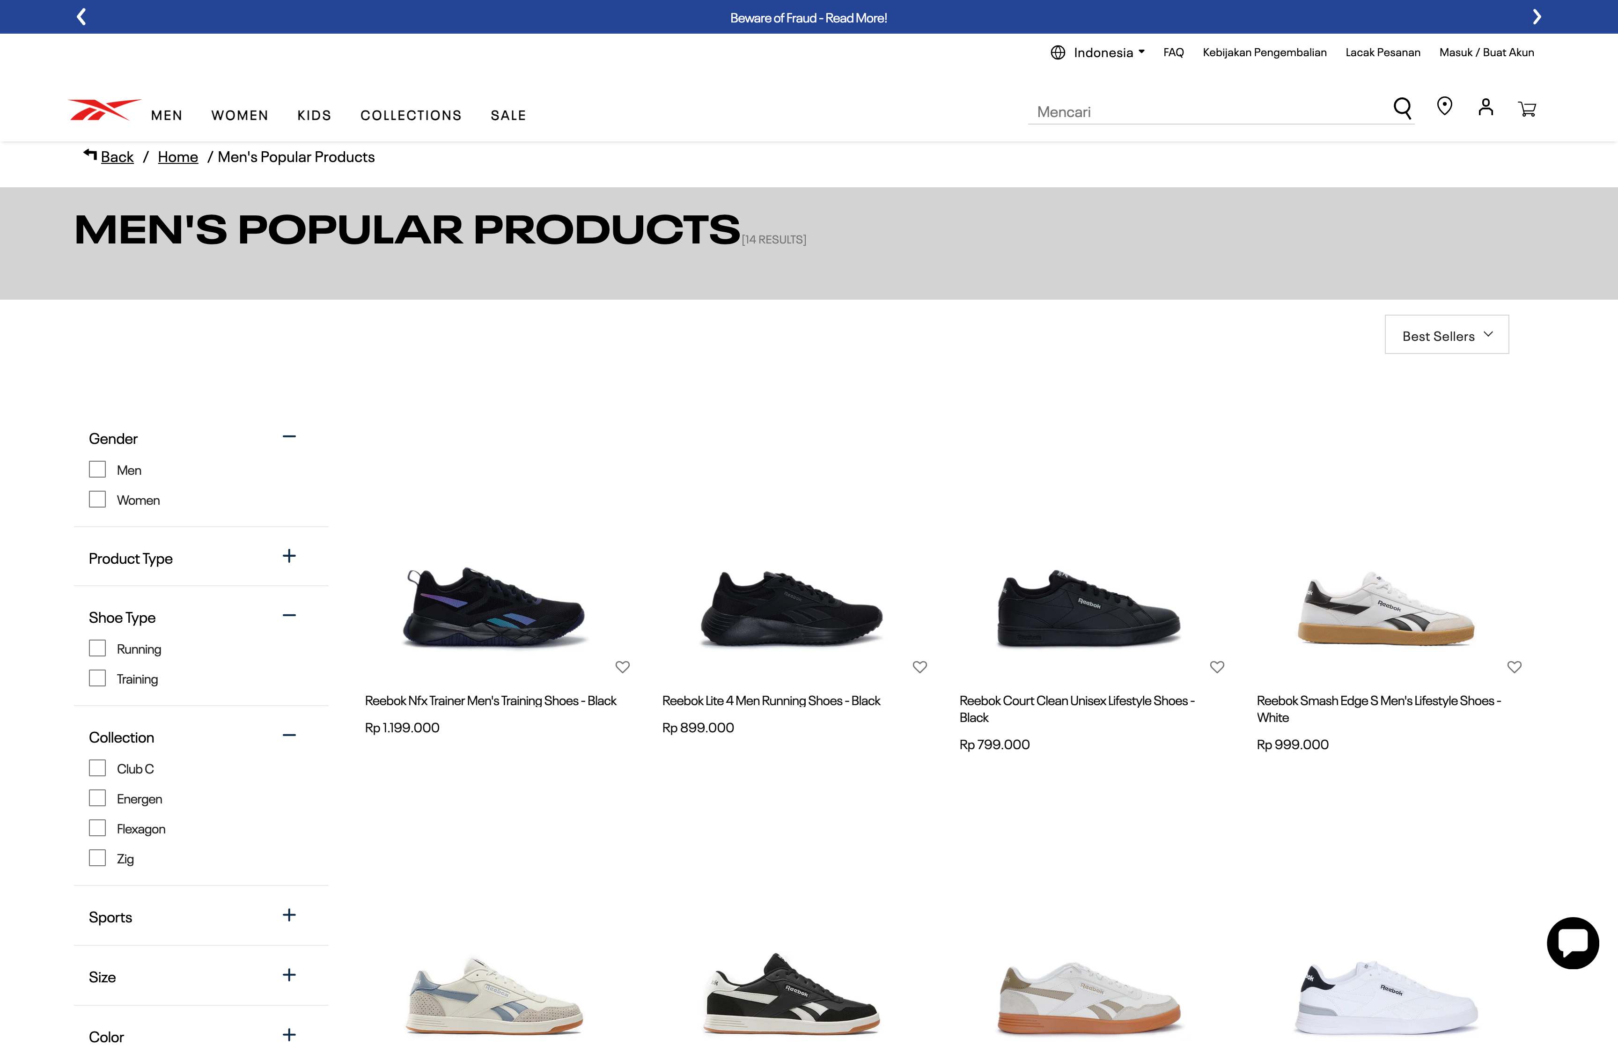Click the Lacak Pesanan link
Viewport: 1618px width, 1046px height.
1383,52
